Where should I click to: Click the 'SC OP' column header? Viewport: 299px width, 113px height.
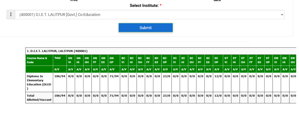[218, 60]
